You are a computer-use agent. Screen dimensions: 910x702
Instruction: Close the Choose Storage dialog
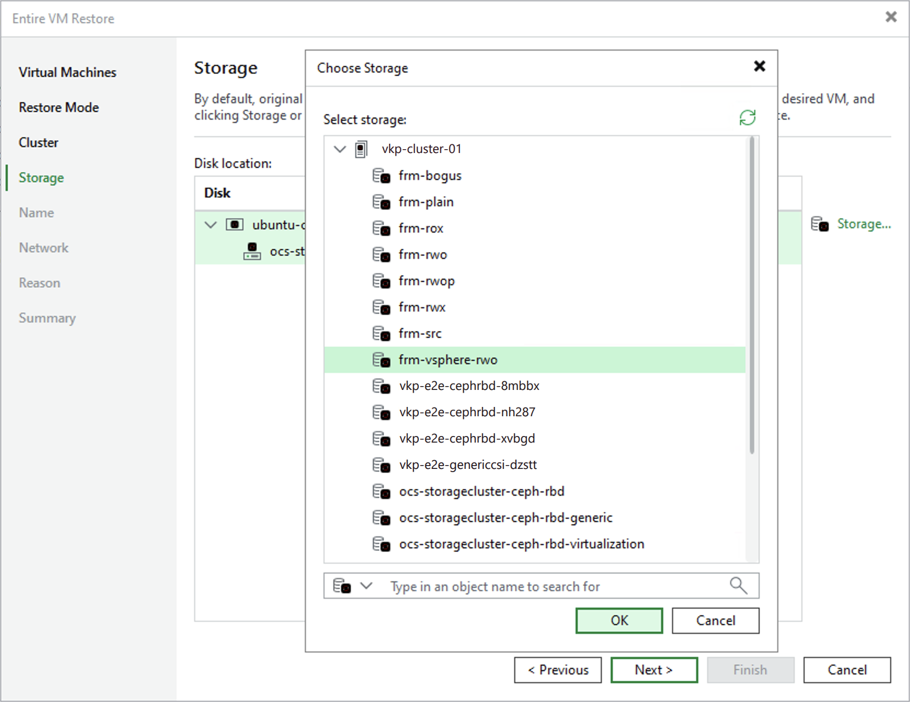coord(759,66)
